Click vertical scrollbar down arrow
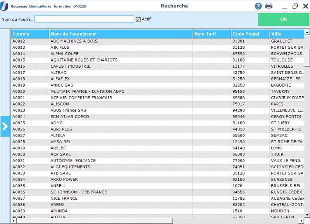 click(307, 215)
